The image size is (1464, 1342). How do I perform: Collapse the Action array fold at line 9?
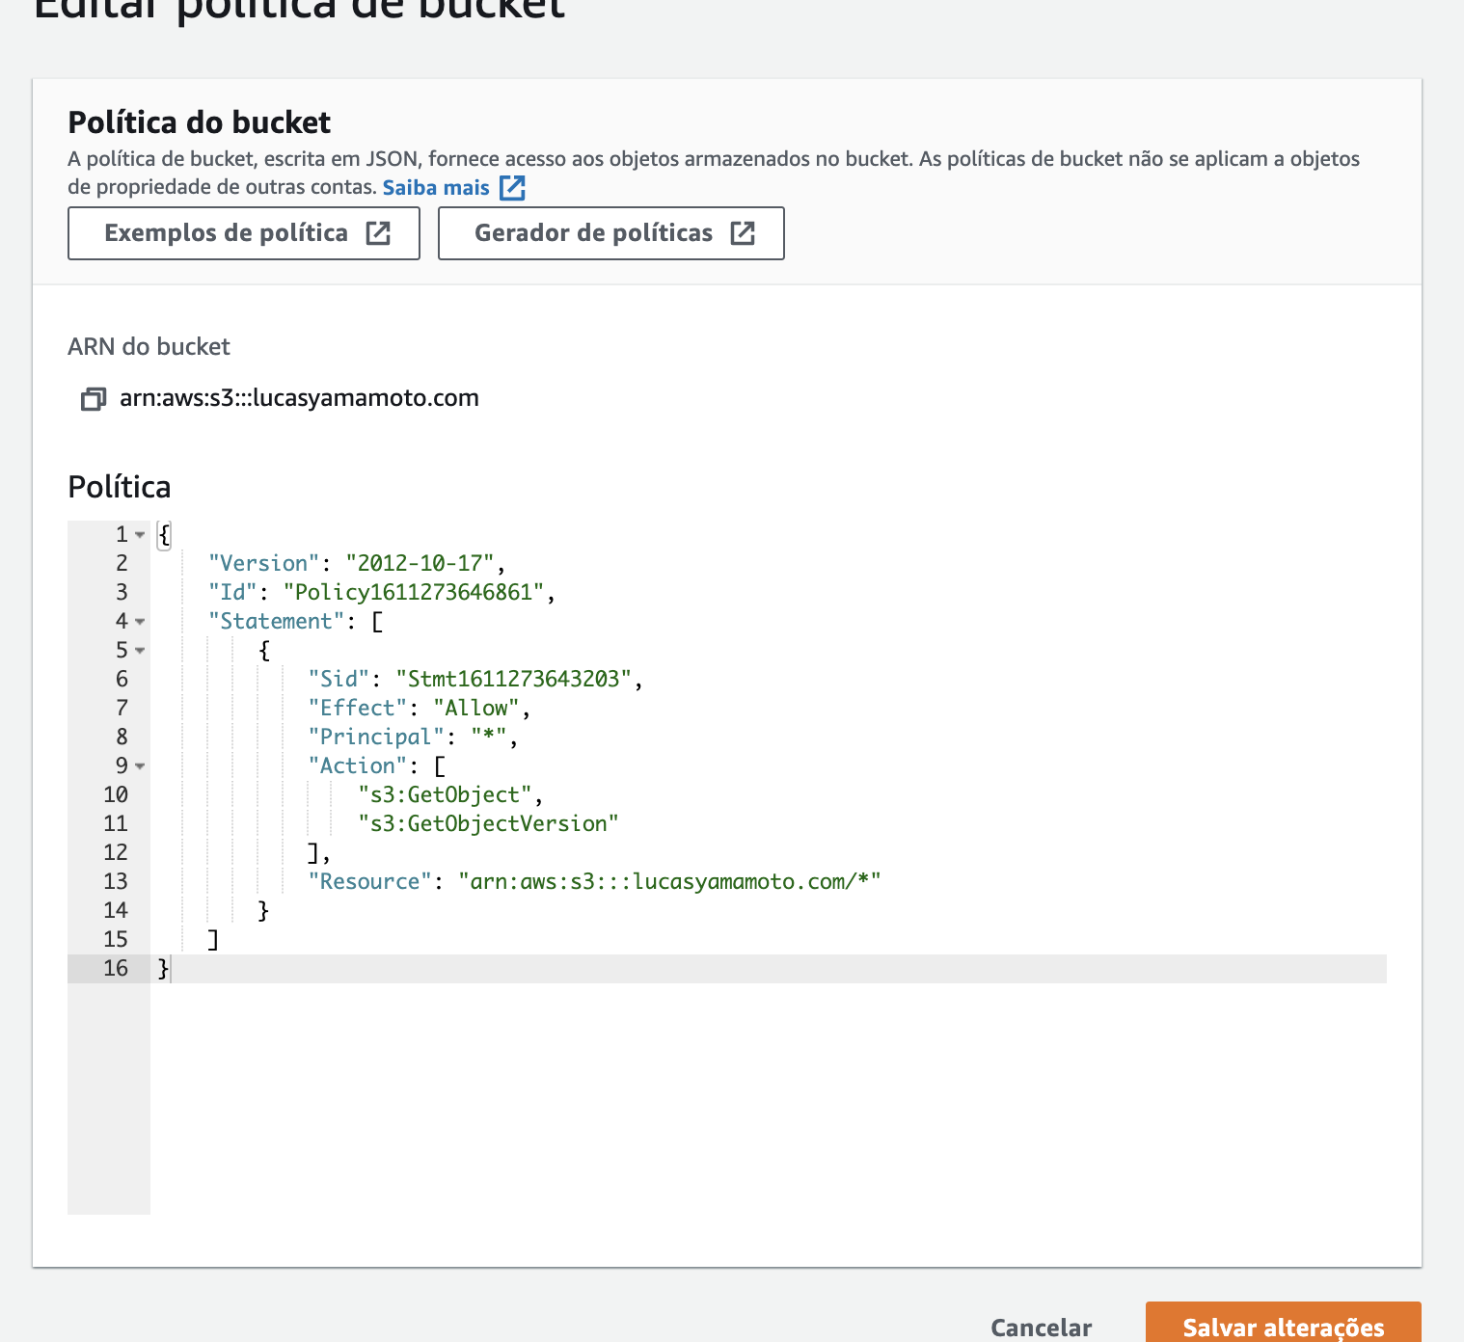pos(141,765)
